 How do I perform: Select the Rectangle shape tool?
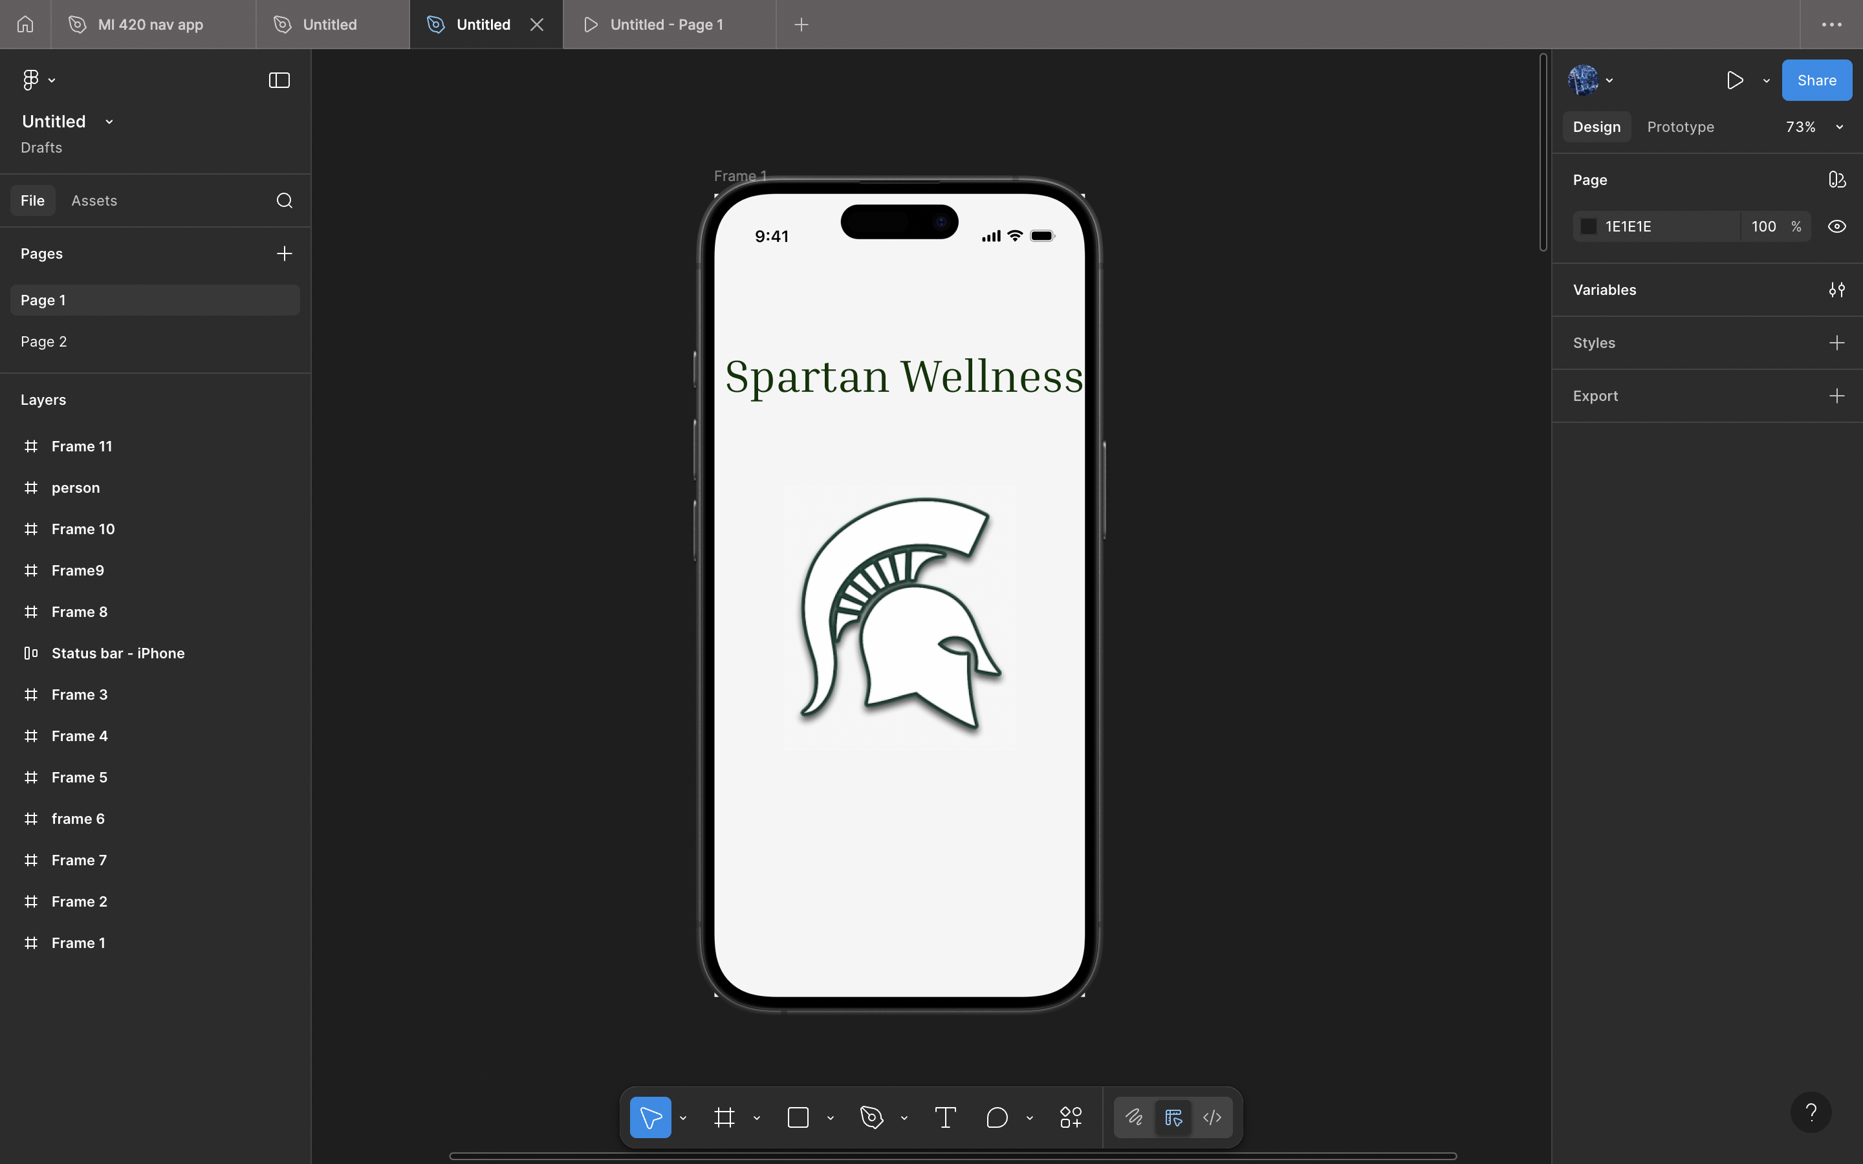(798, 1117)
